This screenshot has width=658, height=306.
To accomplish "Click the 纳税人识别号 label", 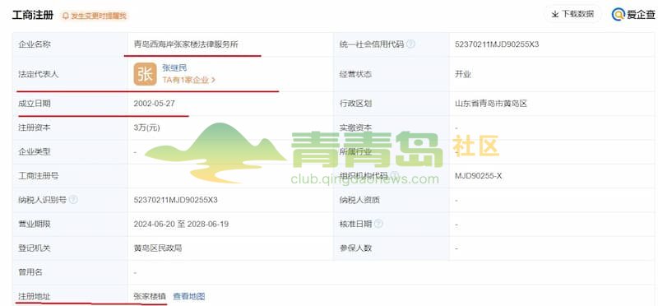I will click(43, 200).
